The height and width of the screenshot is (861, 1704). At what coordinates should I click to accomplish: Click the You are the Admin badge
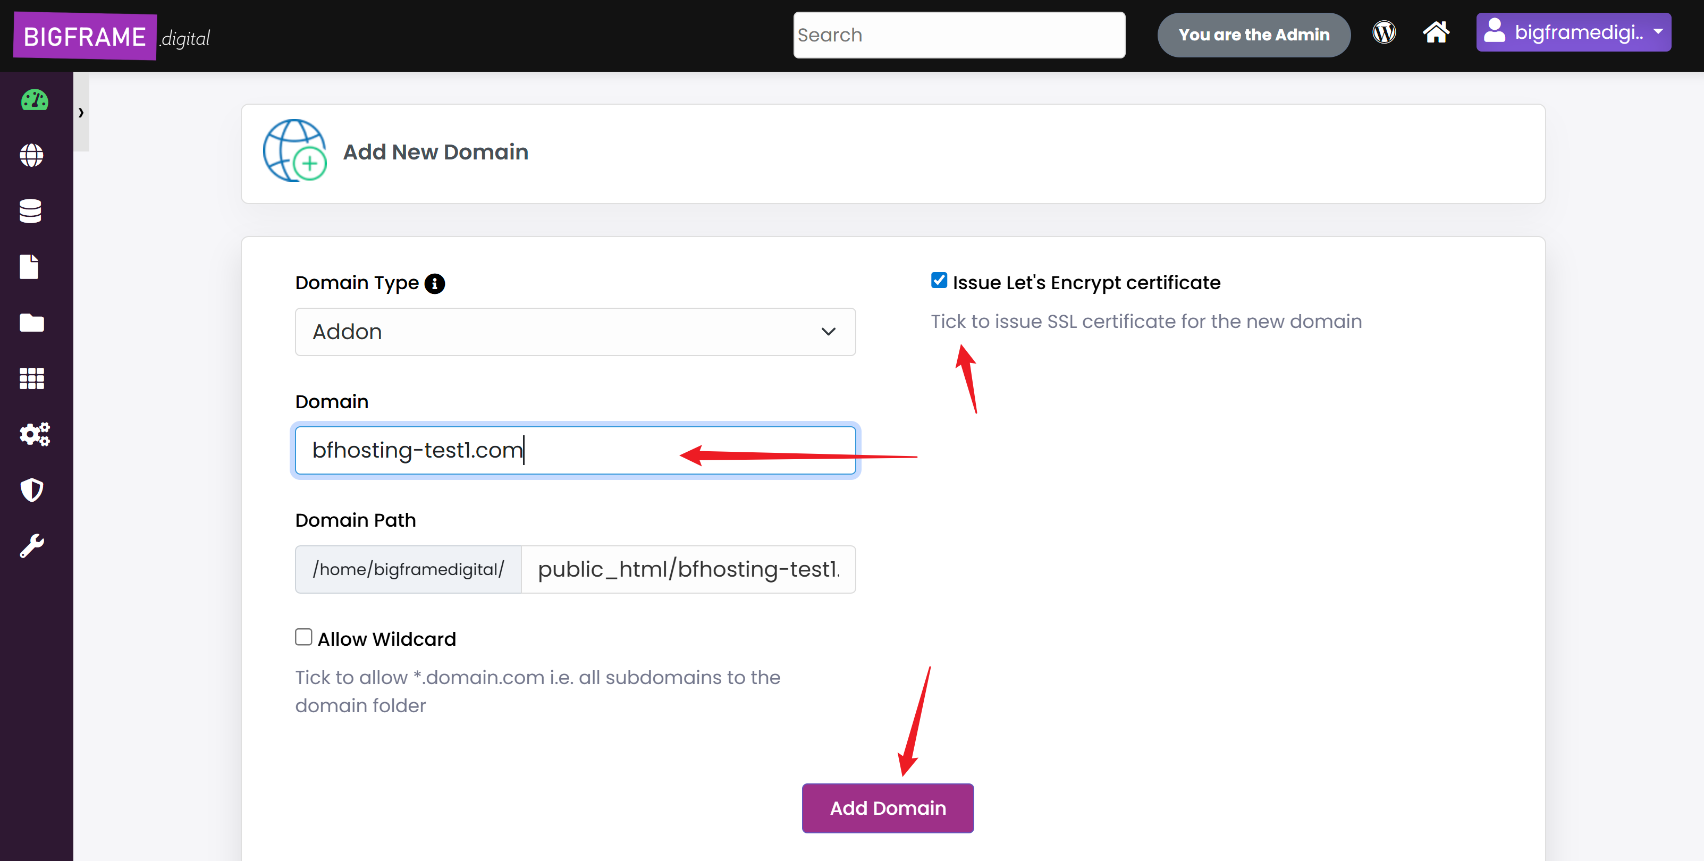click(x=1253, y=35)
